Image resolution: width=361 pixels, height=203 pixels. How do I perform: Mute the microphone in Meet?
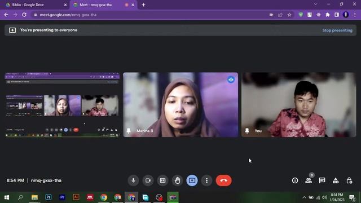point(133,180)
